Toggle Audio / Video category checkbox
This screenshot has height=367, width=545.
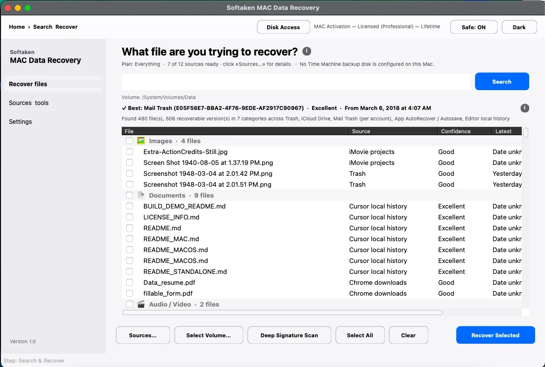(x=129, y=304)
